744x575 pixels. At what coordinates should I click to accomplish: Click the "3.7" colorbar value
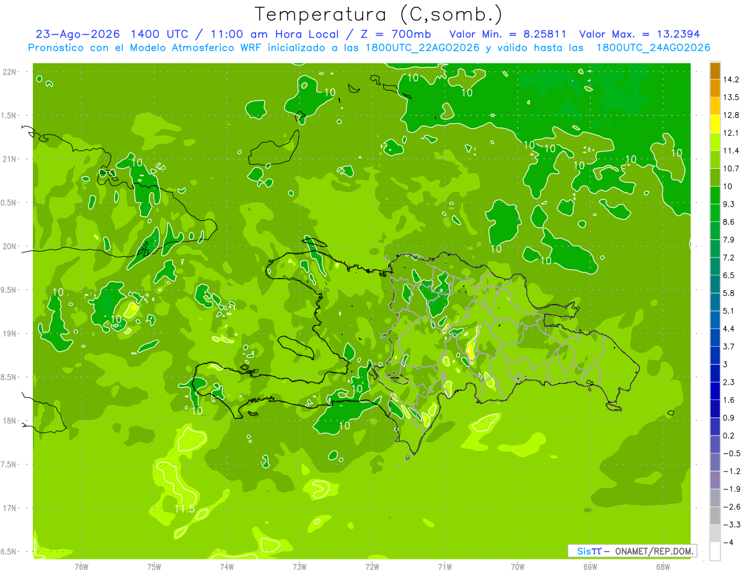point(730,347)
